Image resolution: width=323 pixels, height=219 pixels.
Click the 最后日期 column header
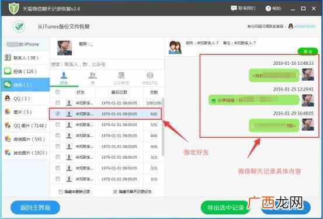coord(119,92)
